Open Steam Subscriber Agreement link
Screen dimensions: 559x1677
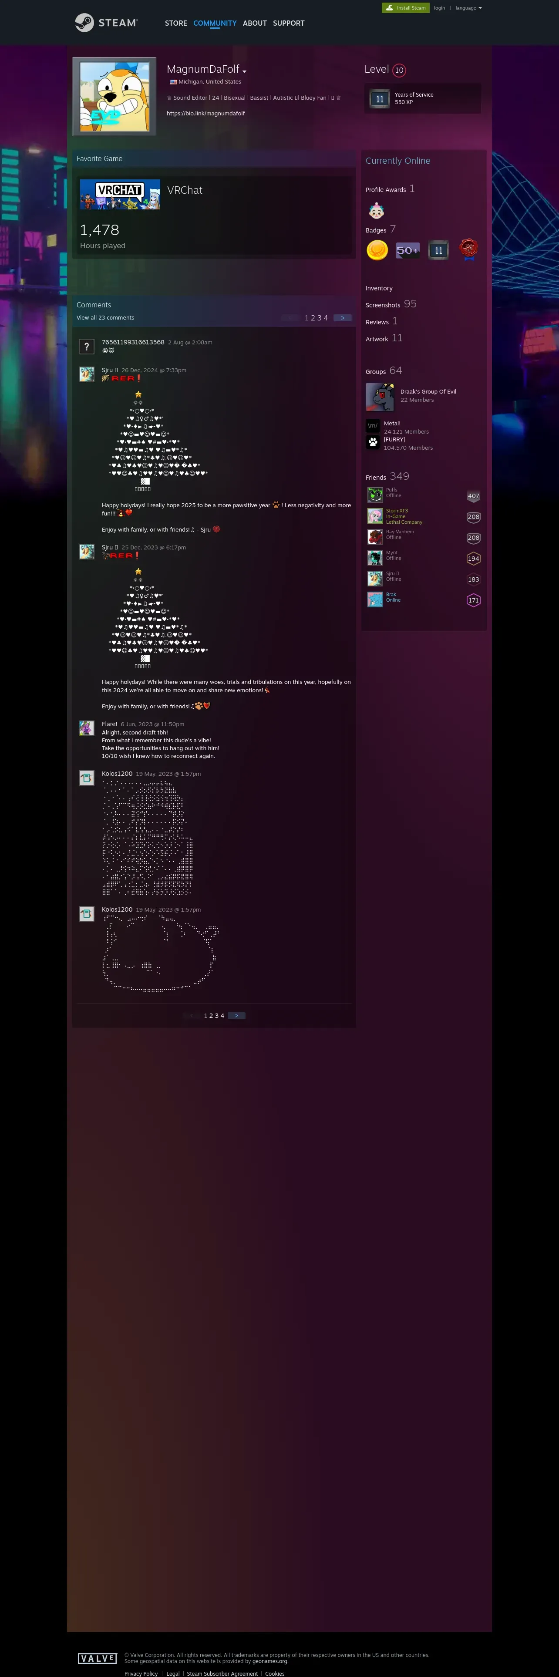click(222, 1673)
